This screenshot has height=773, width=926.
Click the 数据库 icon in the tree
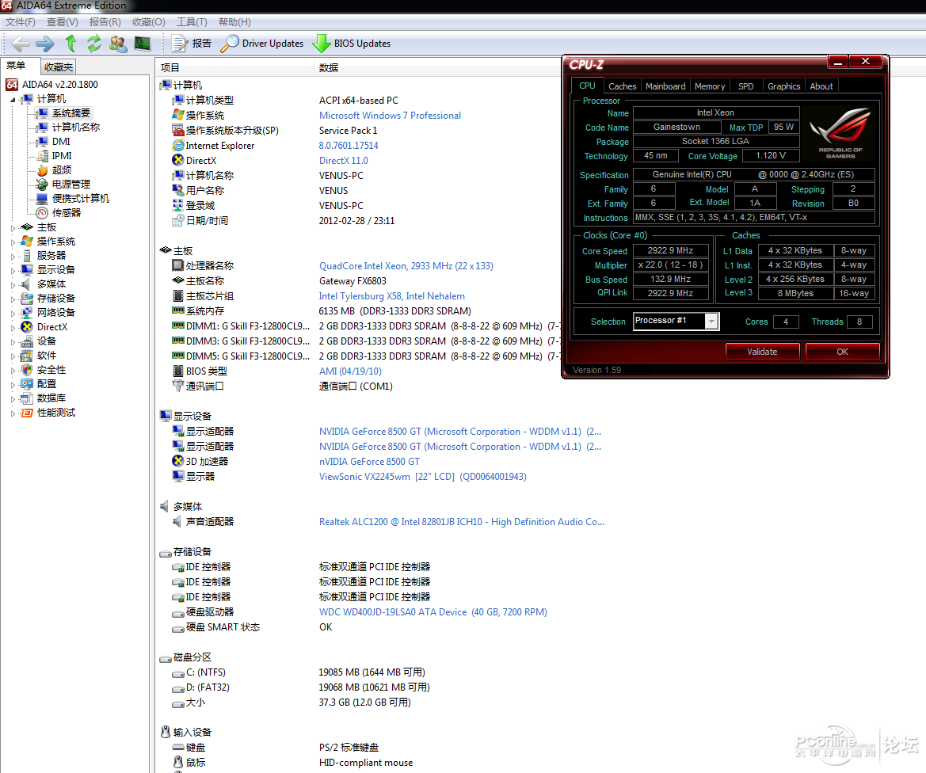27,398
